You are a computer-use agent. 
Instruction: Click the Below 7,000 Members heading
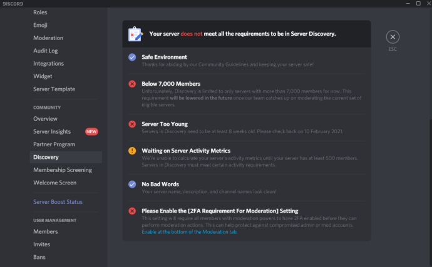[x=171, y=84]
